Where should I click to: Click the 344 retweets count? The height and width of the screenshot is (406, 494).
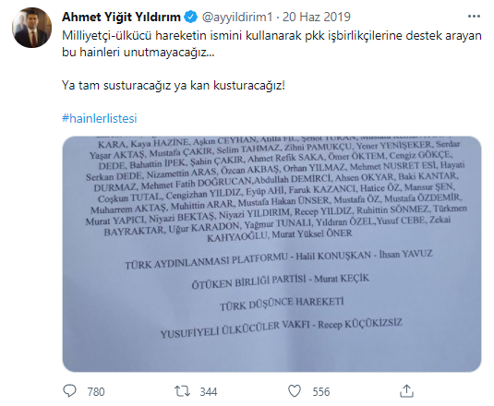[209, 392]
